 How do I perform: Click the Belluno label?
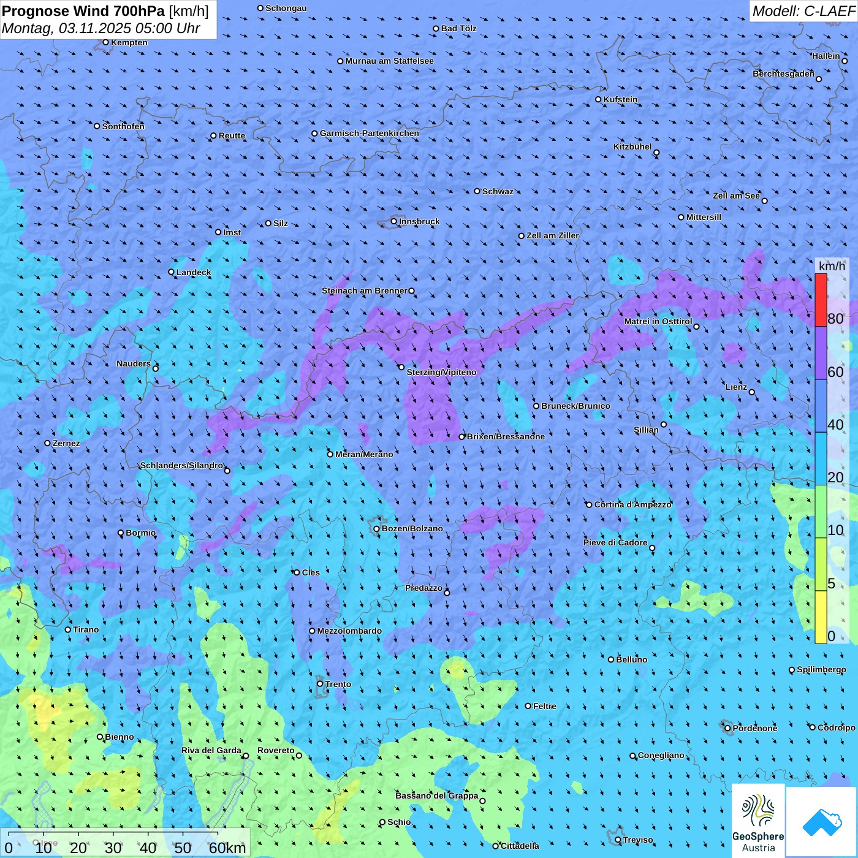(632, 659)
